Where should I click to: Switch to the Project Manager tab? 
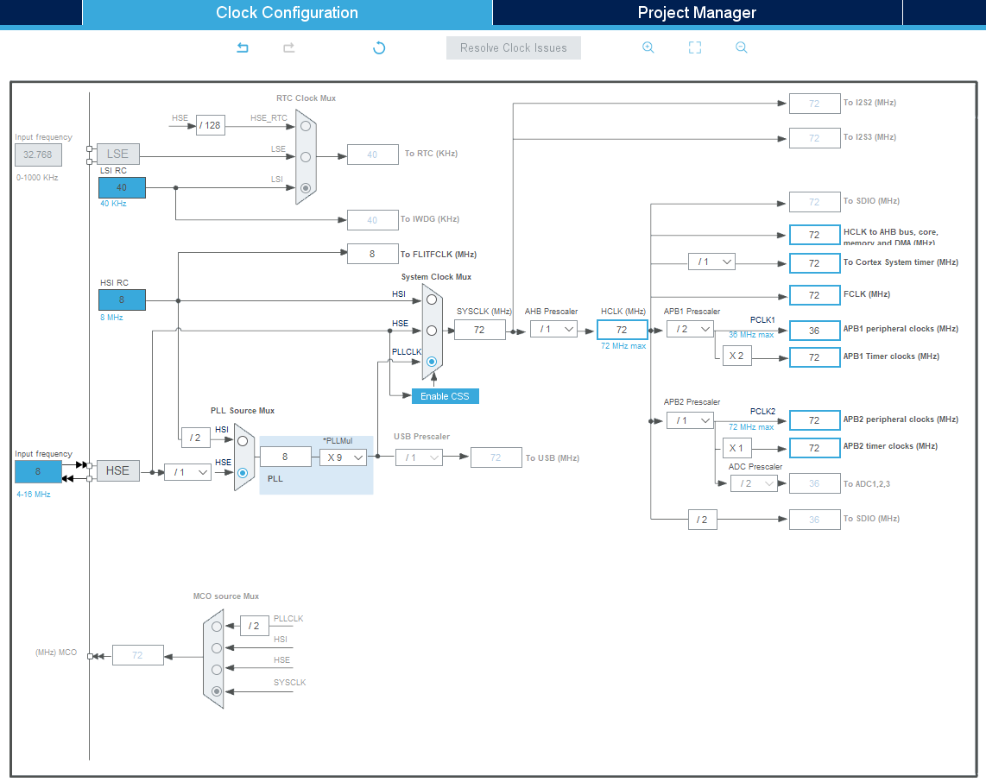click(x=697, y=13)
